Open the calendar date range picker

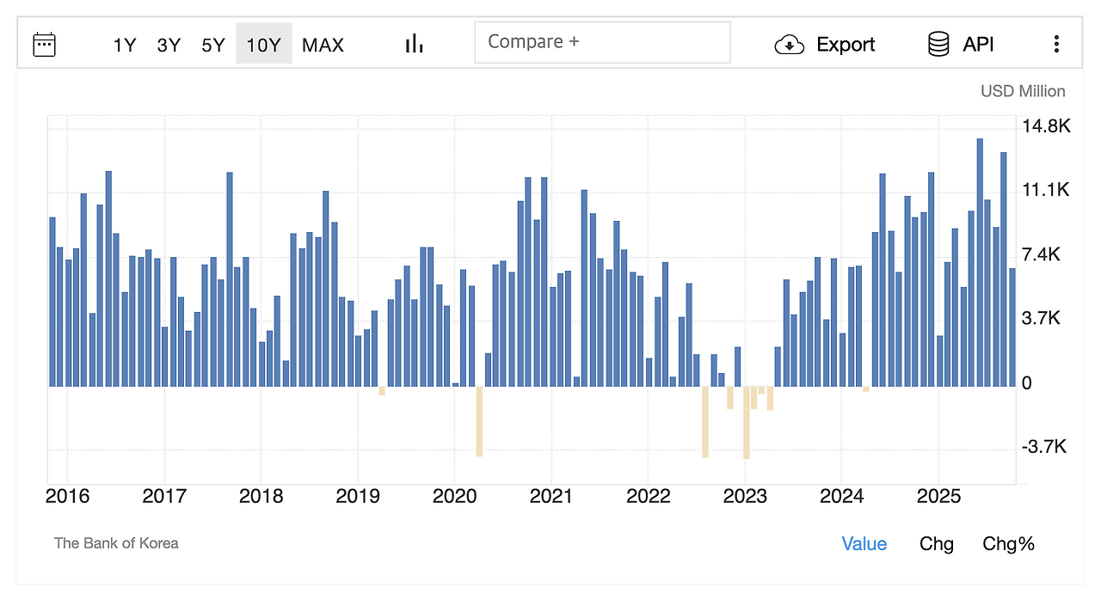point(44,44)
